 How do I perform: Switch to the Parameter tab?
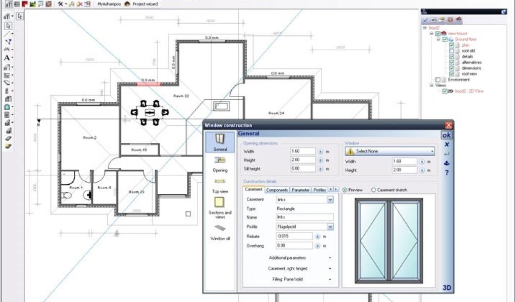coord(300,190)
